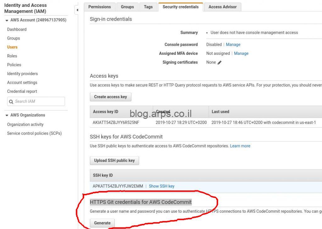Open Account settings page
Image resolution: width=322 pixels, height=229 pixels.
(22, 82)
